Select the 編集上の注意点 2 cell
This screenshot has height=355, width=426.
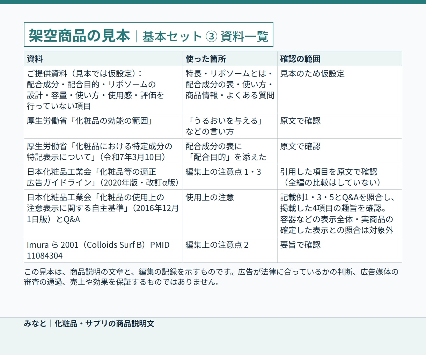230,250
